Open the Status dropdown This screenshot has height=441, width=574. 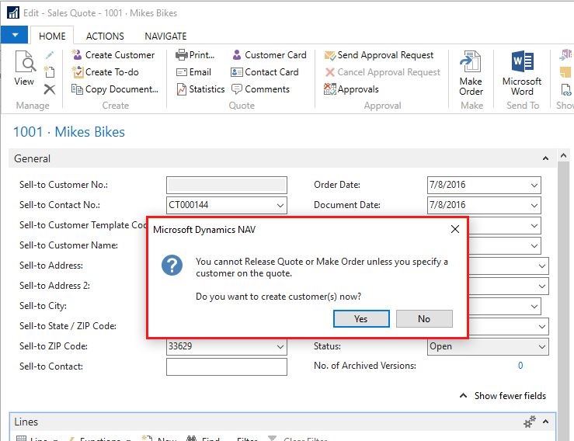point(542,346)
